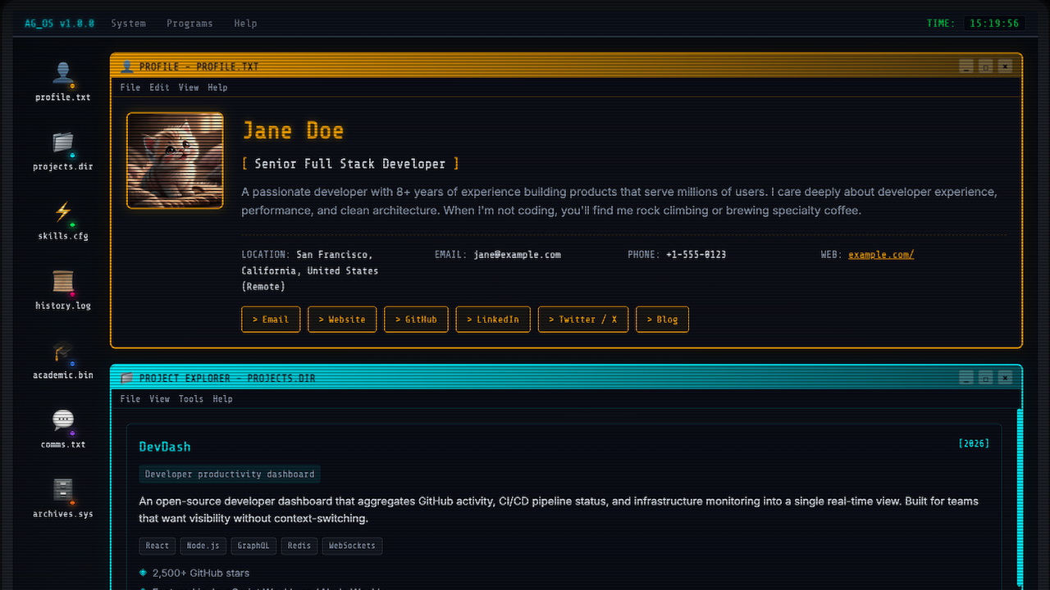The image size is (1050, 590).
Task: Minimize the Profile window
Action: click(x=966, y=66)
